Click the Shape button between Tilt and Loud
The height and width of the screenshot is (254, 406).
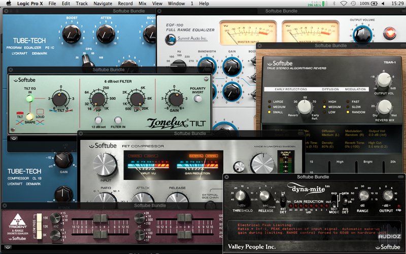point(30,117)
